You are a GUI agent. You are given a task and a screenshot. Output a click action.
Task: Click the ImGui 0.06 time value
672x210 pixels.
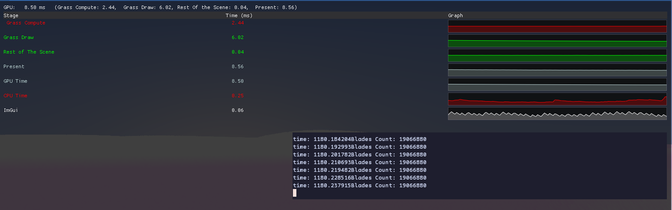[x=238, y=111]
